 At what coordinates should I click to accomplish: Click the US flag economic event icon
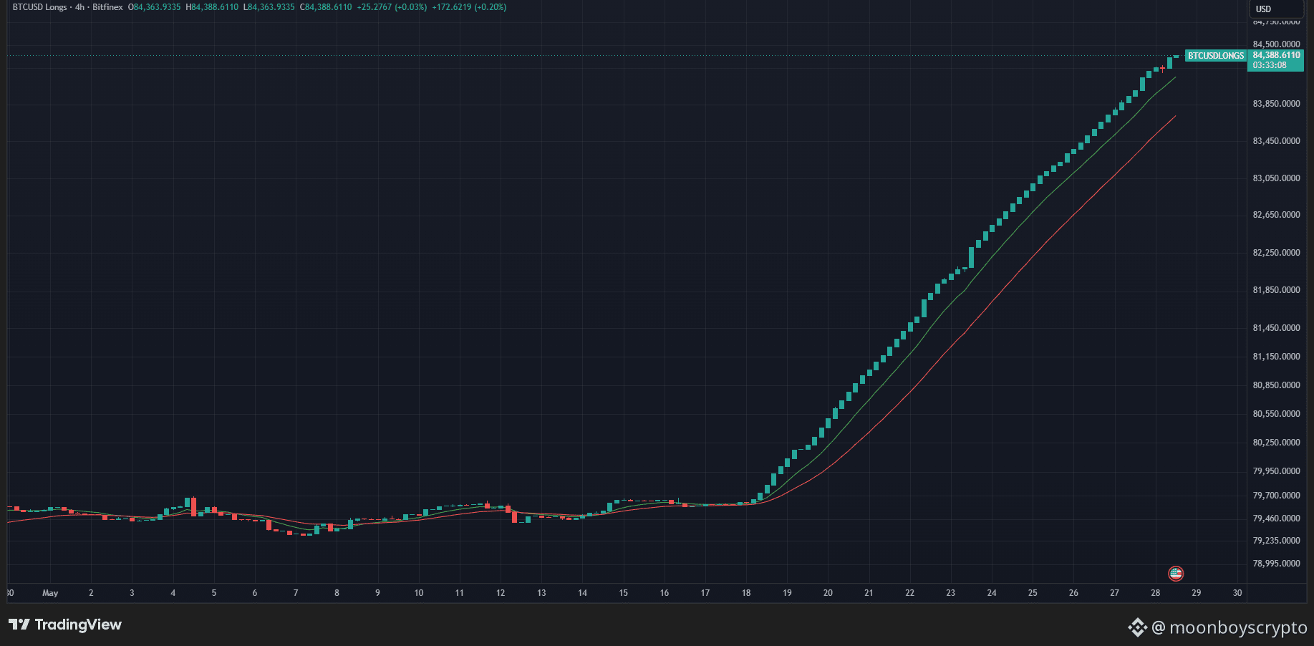1176,573
